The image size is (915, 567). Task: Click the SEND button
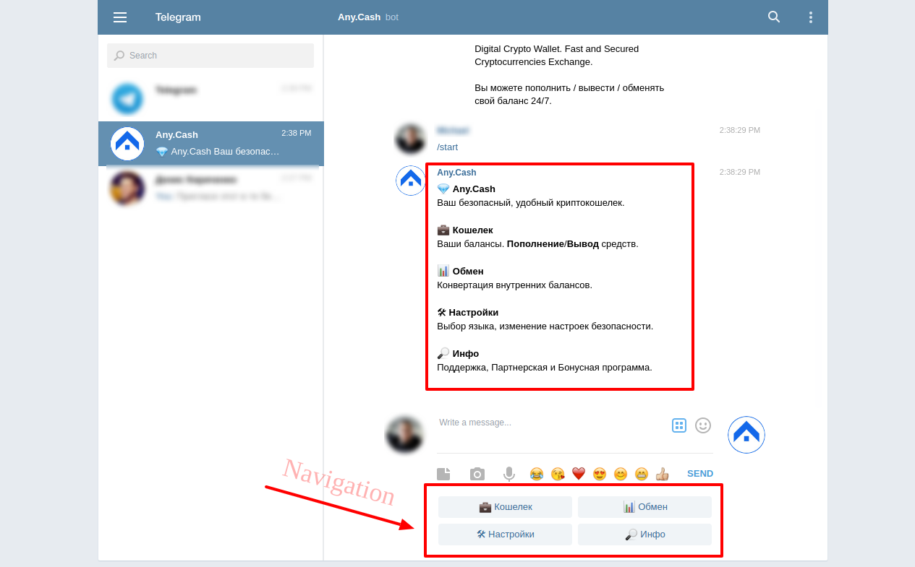coord(700,474)
